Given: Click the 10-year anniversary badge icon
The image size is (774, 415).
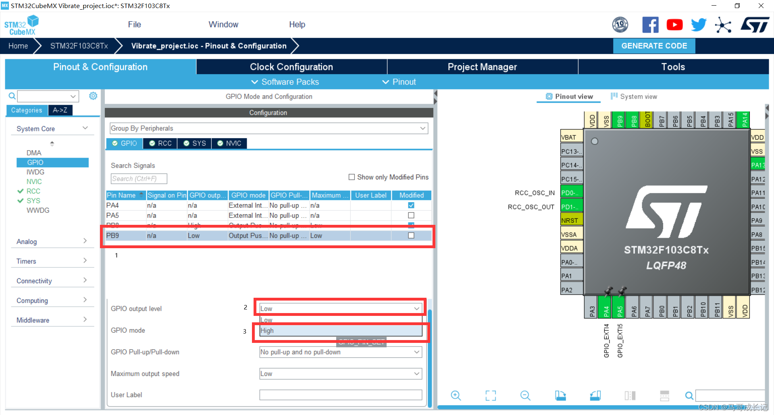Looking at the screenshot, I should (x=620, y=25).
